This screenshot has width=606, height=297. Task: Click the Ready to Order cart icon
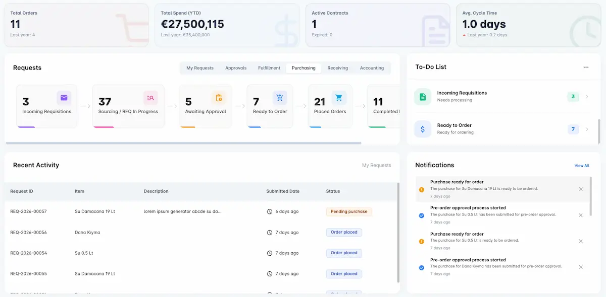[280, 98]
